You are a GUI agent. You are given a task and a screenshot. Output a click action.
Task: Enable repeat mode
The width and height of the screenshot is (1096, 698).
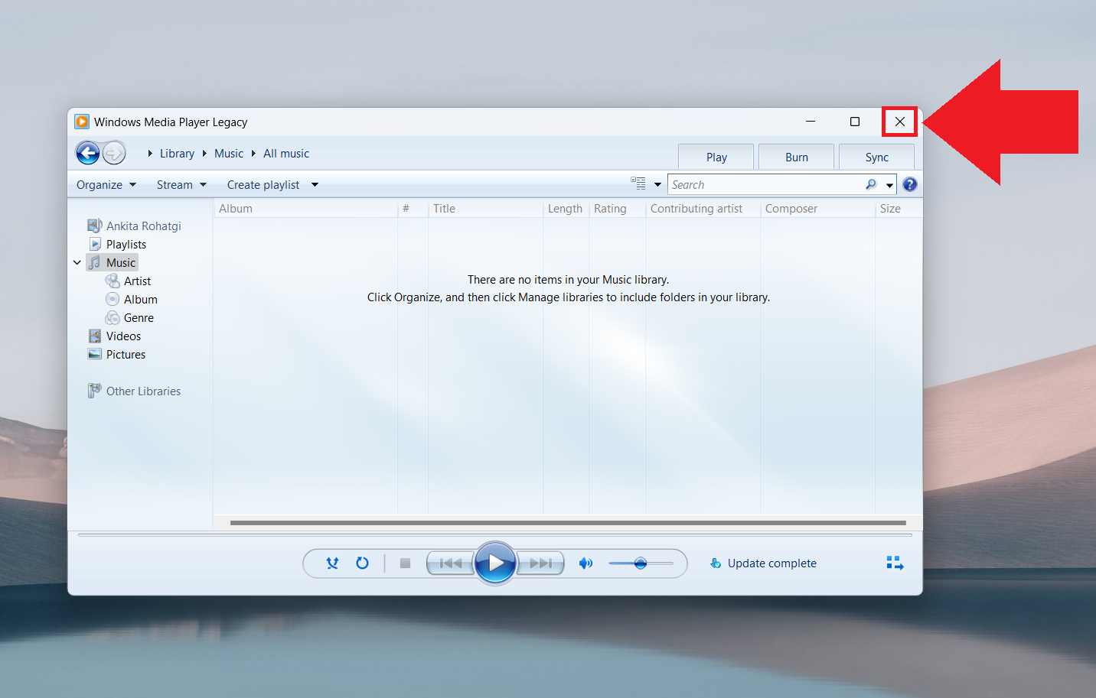362,563
